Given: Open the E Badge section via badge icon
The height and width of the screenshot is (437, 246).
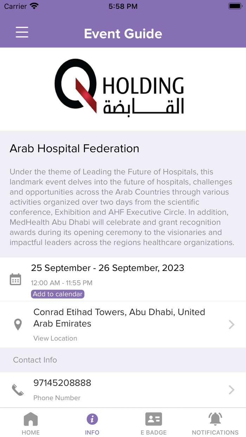Looking at the screenshot, I should [154, 419].
